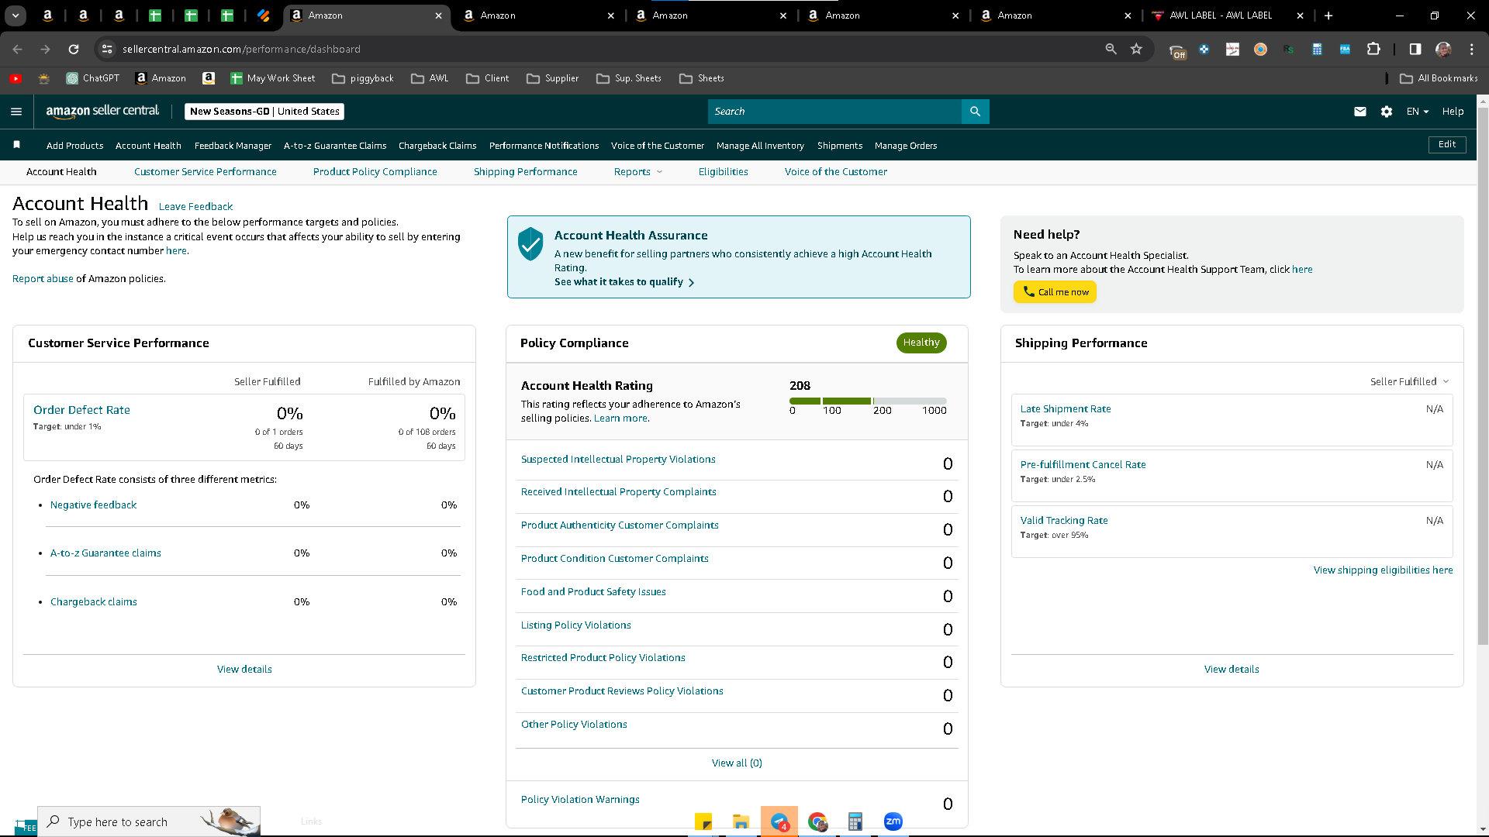
Task: Click the Windows taskbar search box
Action: [149, 821]
